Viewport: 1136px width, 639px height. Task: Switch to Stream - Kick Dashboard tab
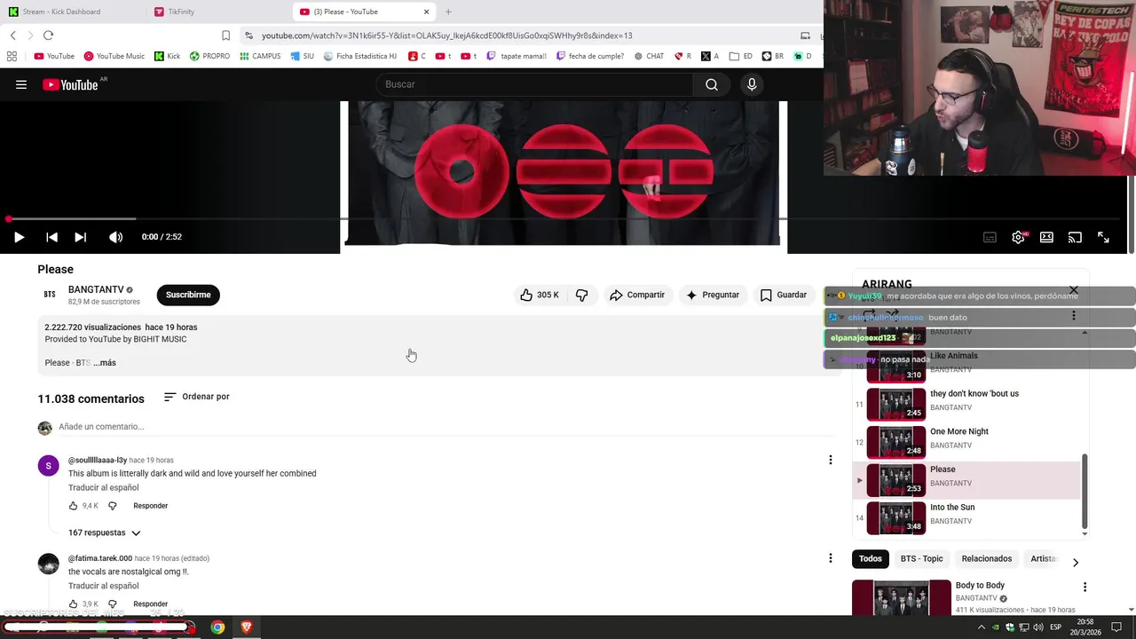[61, 12]
